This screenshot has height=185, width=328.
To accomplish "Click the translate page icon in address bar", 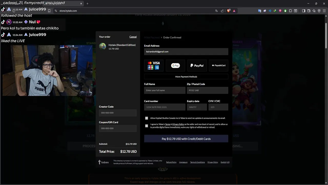I will click(217, 11).
